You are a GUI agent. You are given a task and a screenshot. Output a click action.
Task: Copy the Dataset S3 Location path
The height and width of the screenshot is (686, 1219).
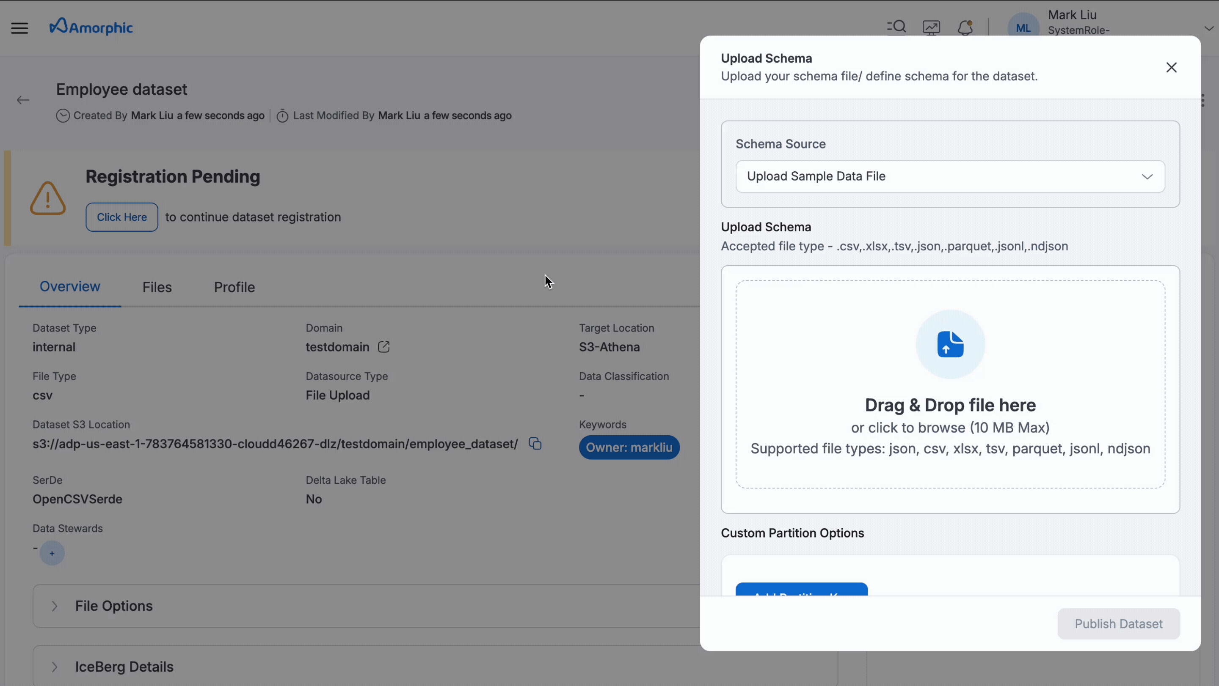[x=535, y=444]
